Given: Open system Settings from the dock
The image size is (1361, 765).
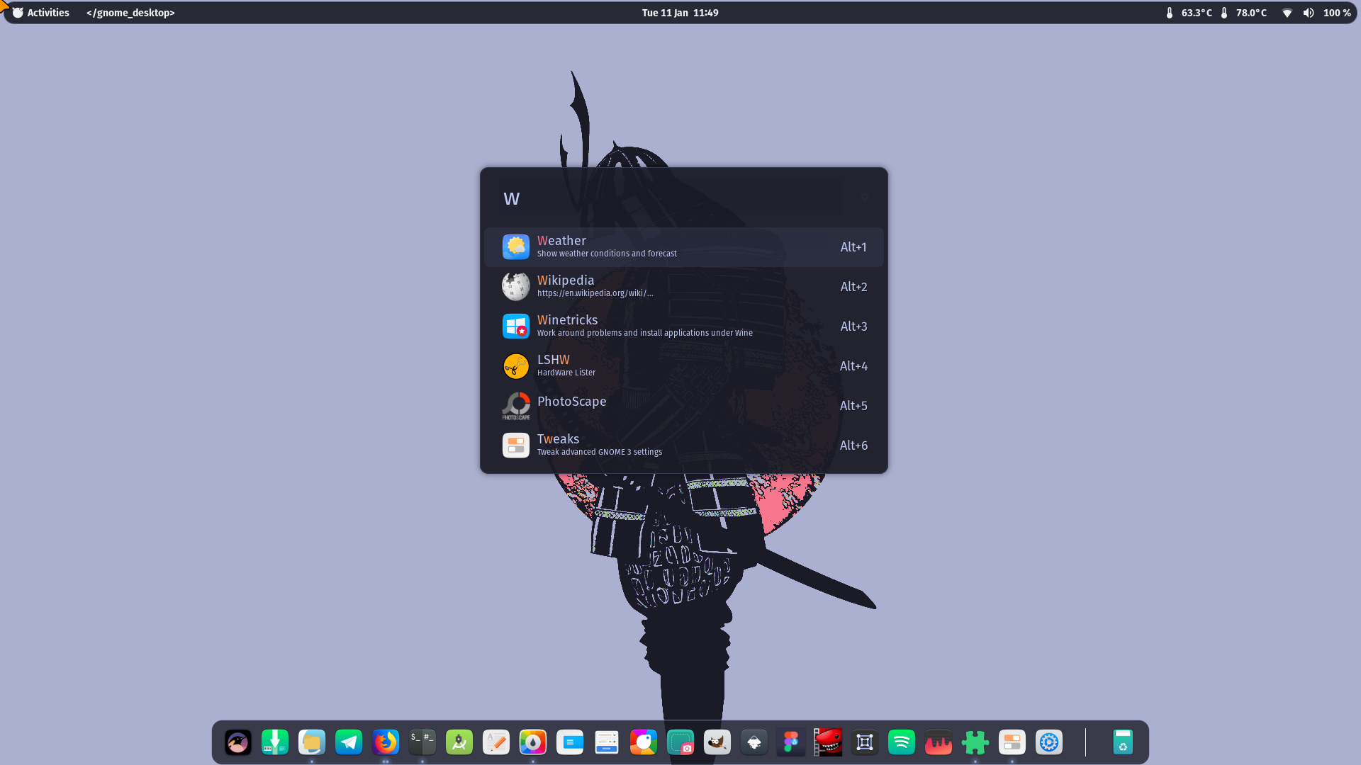Looking at the screenshot, I should (x=1048, y=742).
